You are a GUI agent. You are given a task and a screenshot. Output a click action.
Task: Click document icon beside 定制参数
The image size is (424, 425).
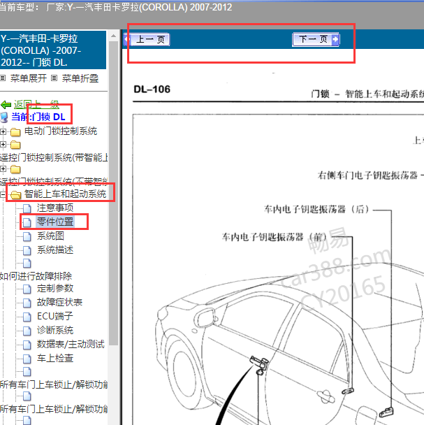pyautogui.click(x=27, y=289)
